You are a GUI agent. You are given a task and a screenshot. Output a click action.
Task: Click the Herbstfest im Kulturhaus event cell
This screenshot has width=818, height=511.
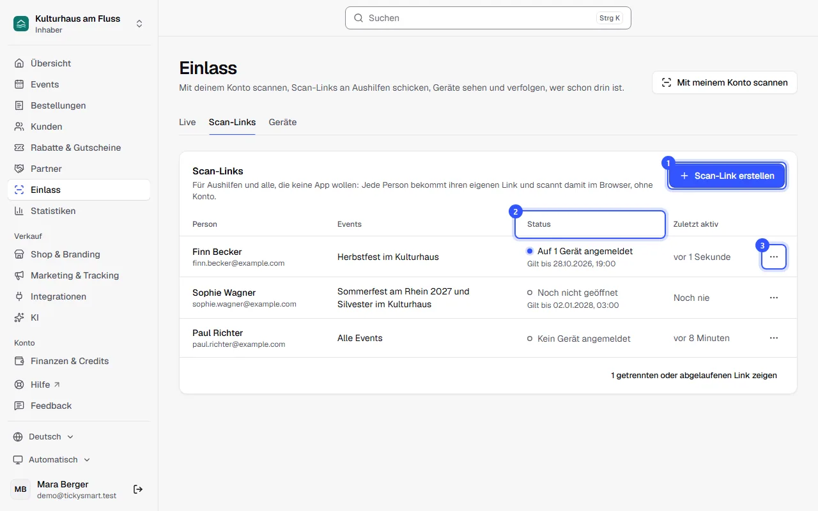[388, 257]
